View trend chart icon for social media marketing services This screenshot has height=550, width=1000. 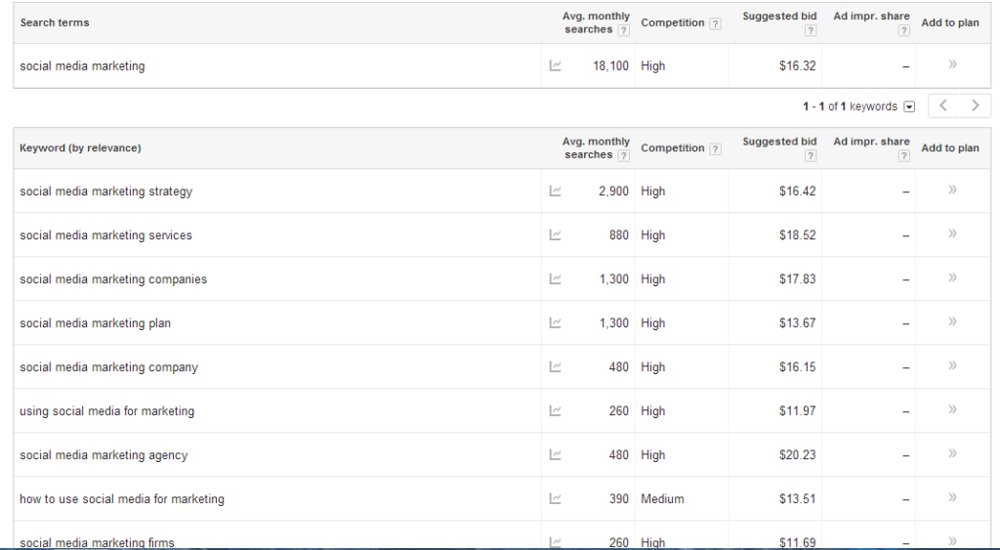[555, 234]
